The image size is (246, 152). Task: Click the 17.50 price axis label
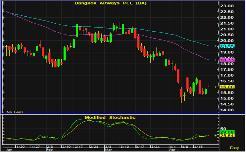pos(227,70)
